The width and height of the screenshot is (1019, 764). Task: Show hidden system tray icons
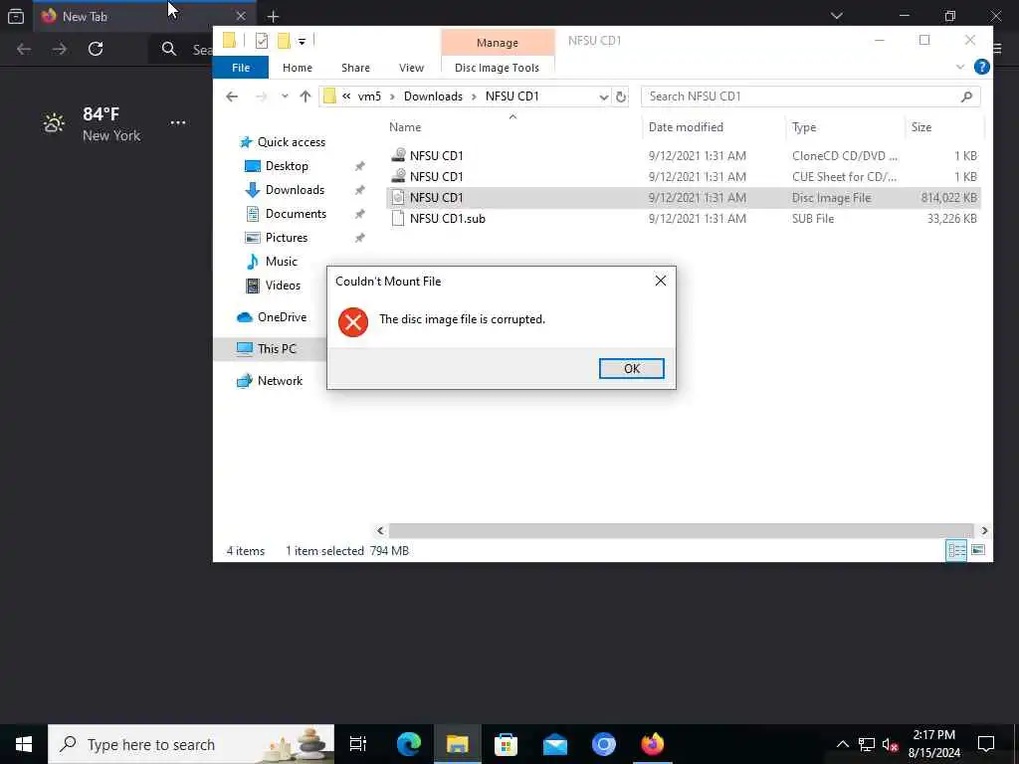click(842, 744)
